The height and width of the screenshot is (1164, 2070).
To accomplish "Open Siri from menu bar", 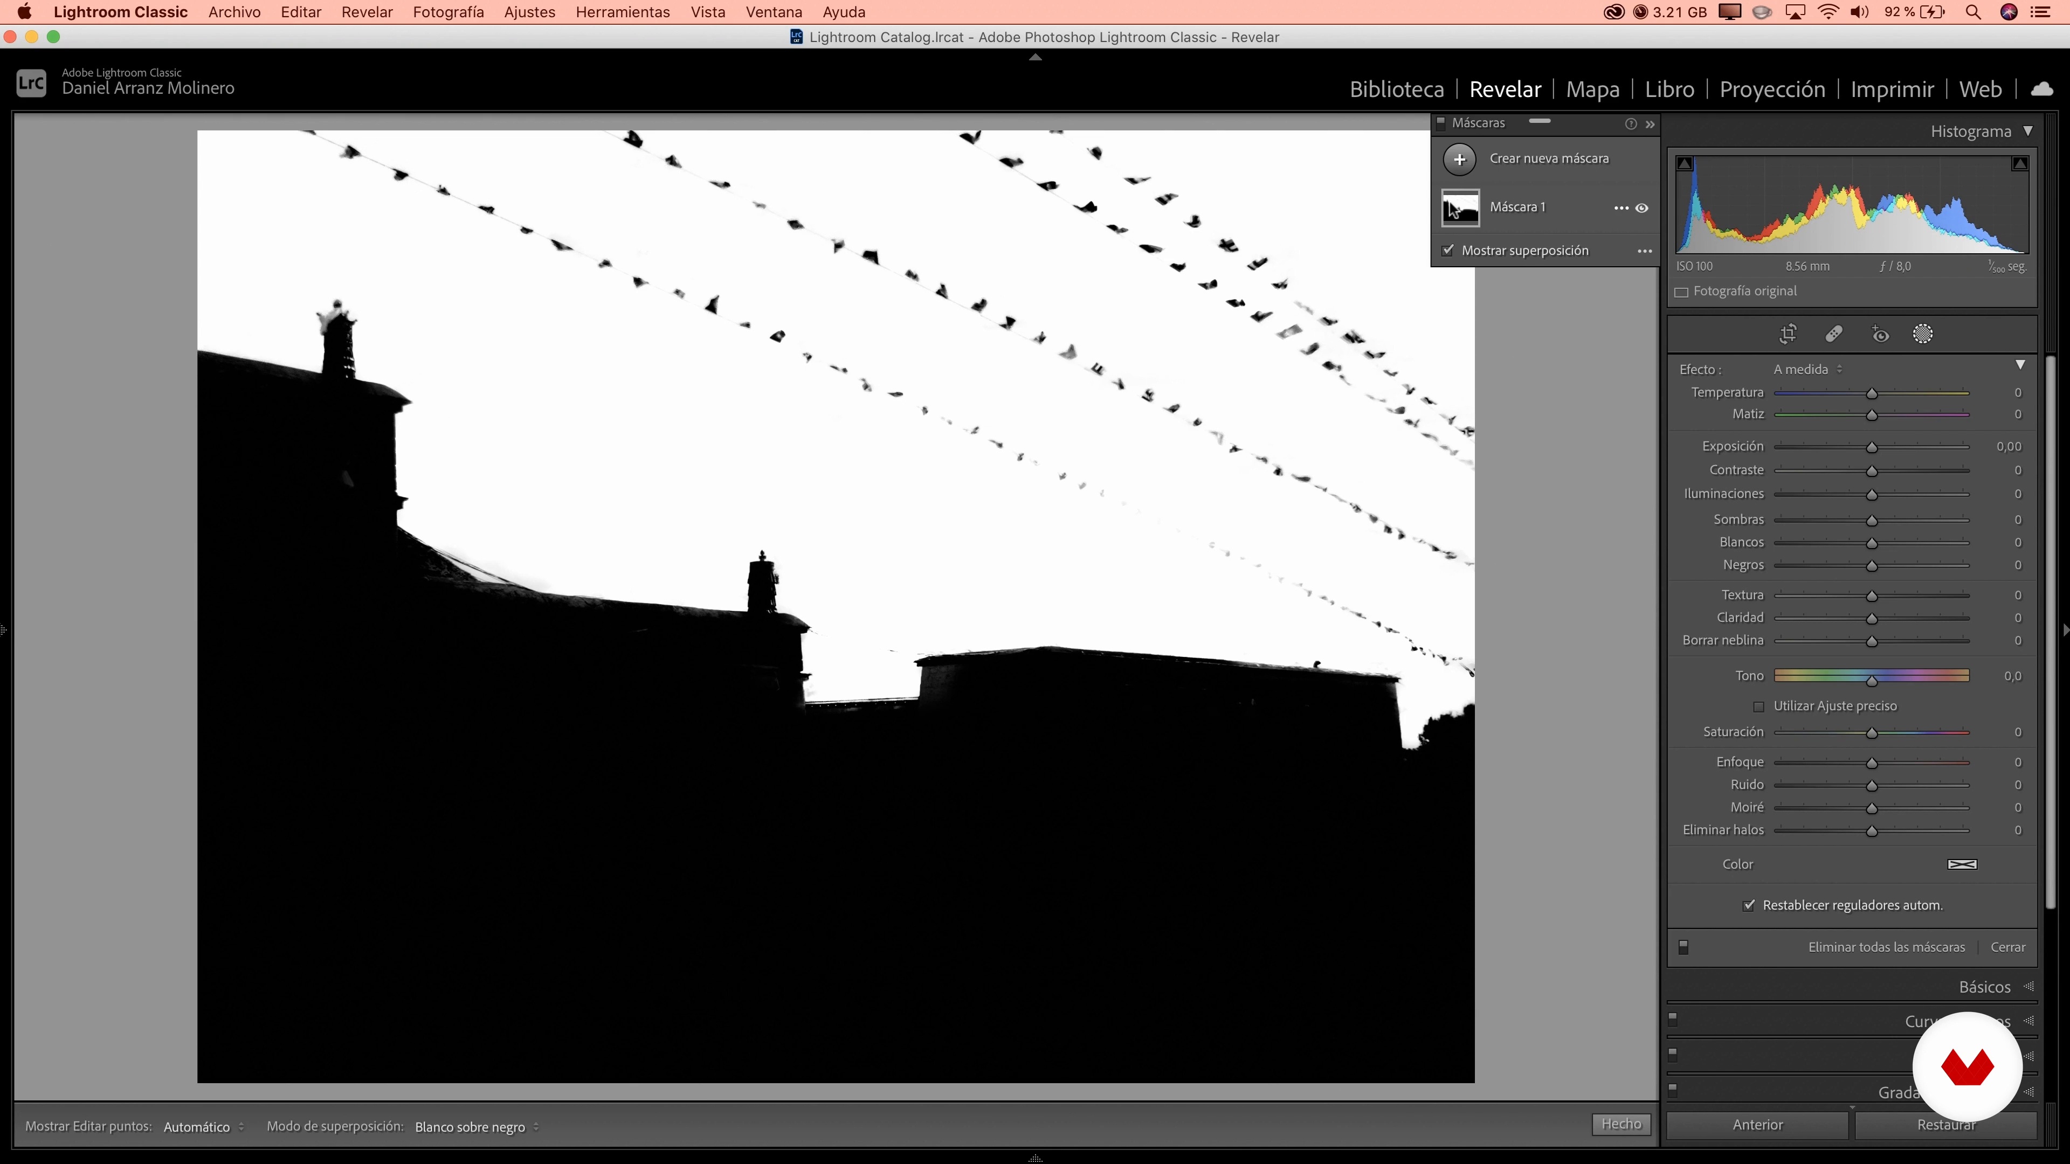I will coord(2009,12).
